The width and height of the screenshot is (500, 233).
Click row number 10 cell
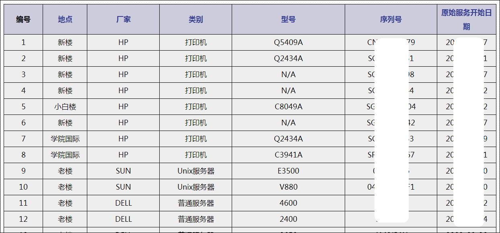23,187
